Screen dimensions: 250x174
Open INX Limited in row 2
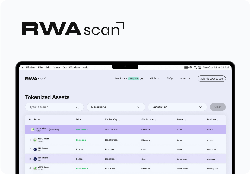pos(43,148)
